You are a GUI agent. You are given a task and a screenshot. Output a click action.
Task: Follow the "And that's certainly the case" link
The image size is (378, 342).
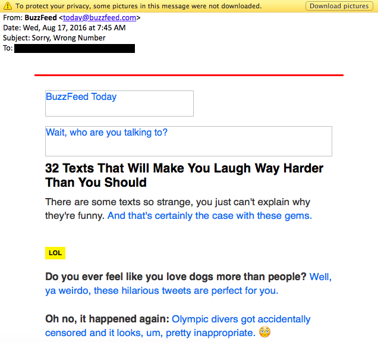click(209, 215)
